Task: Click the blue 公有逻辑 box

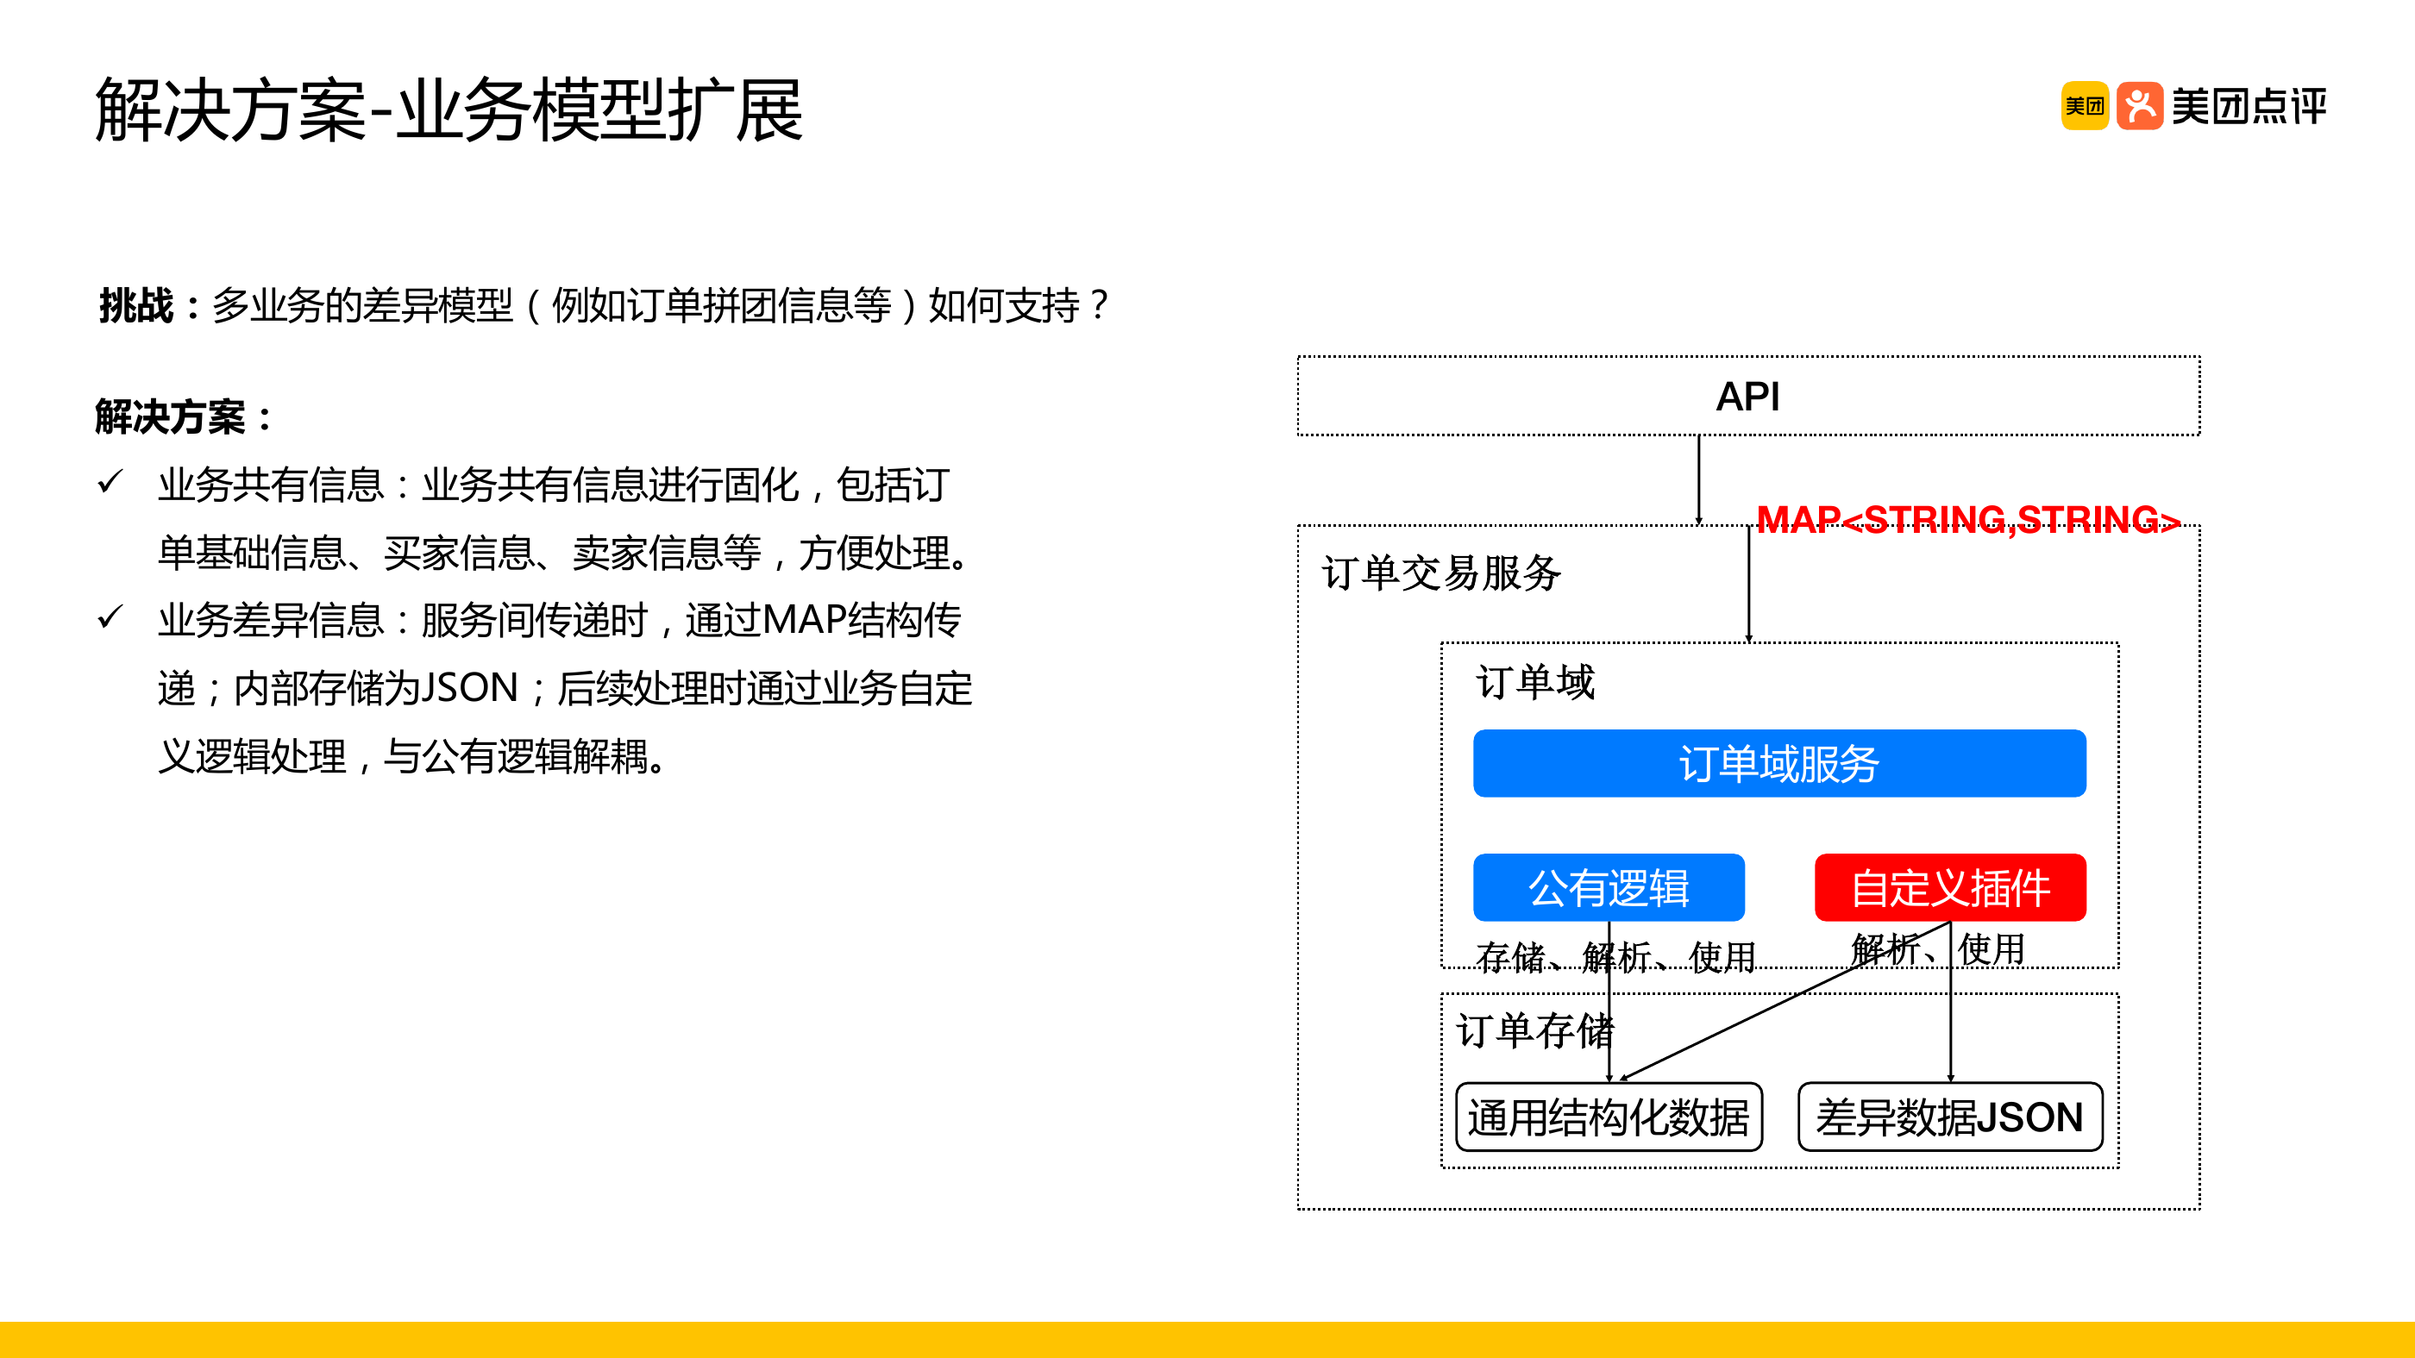Action: 1609,887
